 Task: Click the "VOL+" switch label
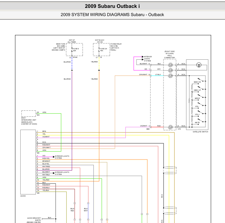197,115
